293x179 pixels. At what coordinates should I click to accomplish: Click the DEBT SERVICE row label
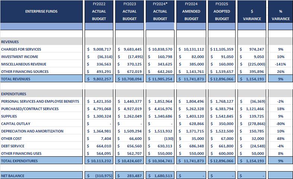point(13,146)
